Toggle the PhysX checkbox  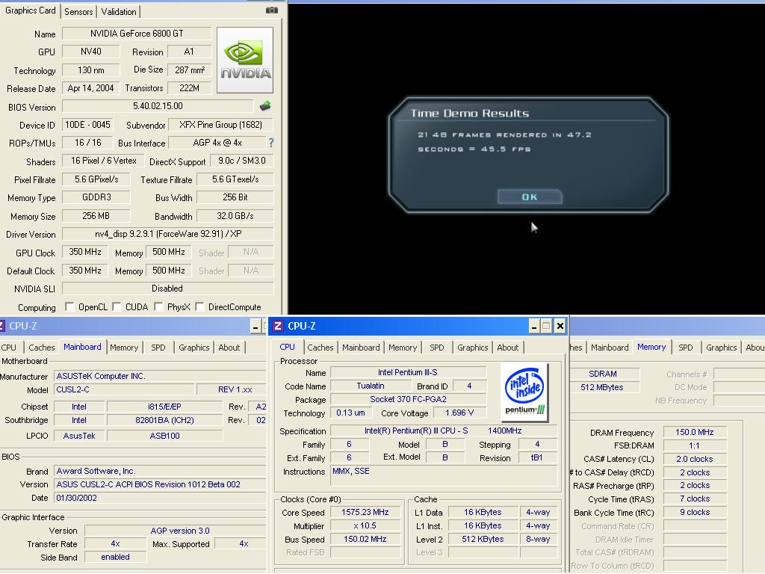point(158,306)
